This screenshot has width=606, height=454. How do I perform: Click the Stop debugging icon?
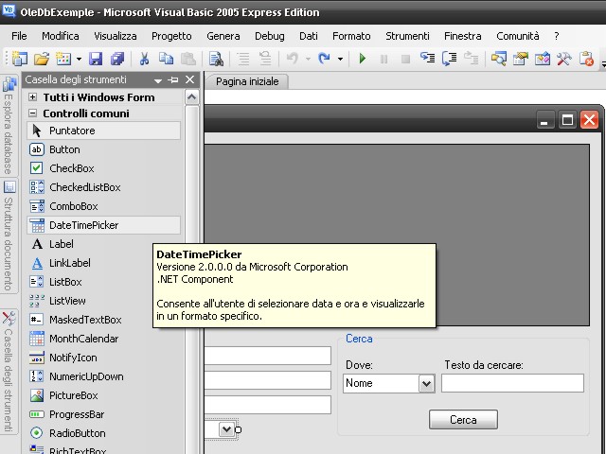[x=405, y=59]
